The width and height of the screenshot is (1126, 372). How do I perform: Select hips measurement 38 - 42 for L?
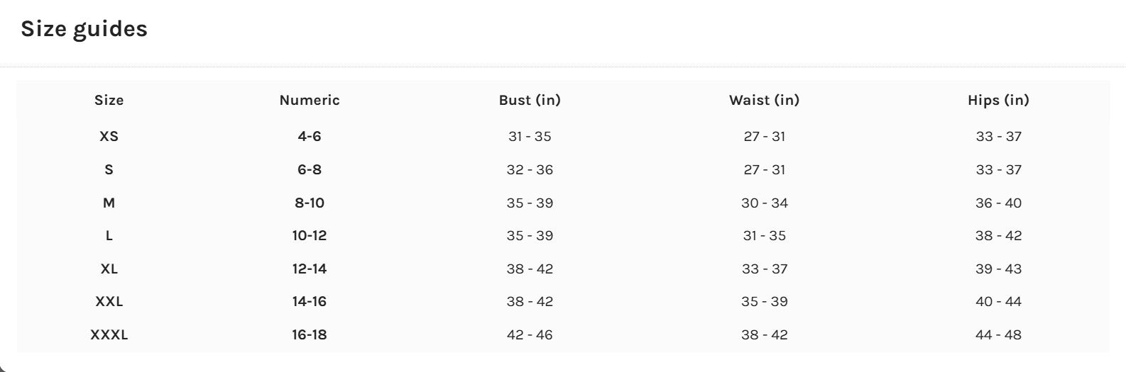pyautogui.click(x=998, y=235)
